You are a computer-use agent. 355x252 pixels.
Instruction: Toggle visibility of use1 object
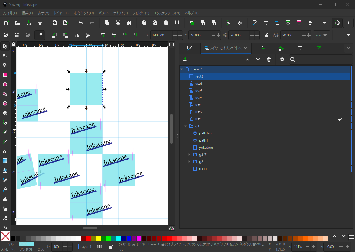click(x=339, y=119)
